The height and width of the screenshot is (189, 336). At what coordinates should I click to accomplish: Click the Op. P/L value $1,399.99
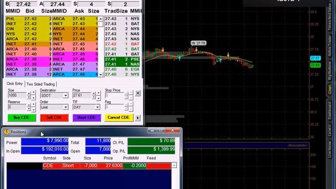point(151,150)
